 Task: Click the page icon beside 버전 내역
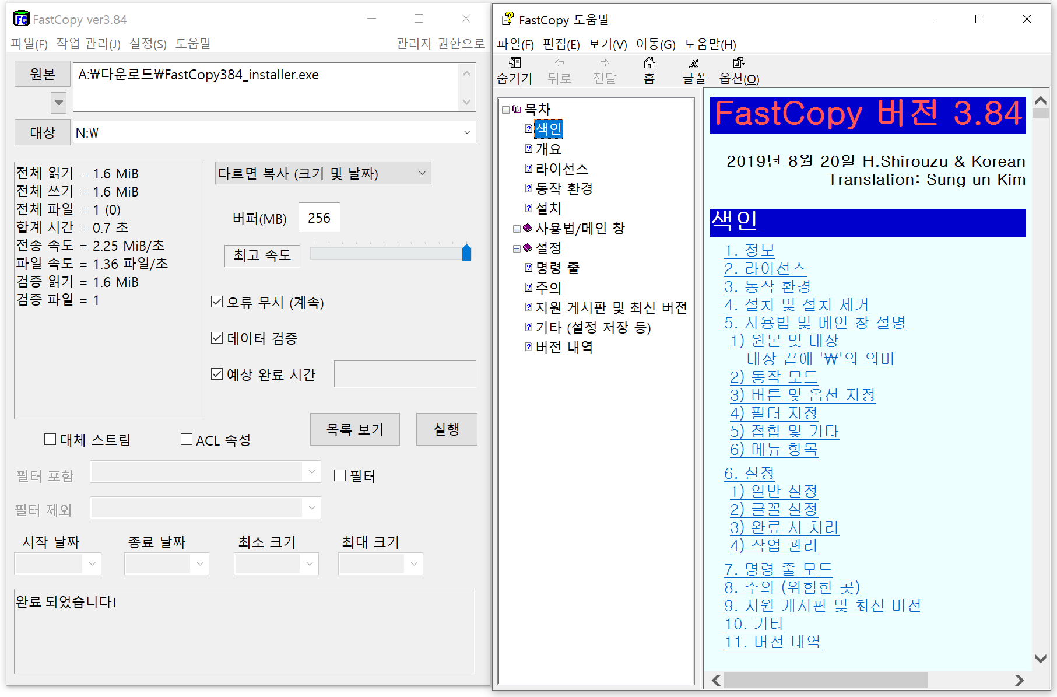[529, 347]
